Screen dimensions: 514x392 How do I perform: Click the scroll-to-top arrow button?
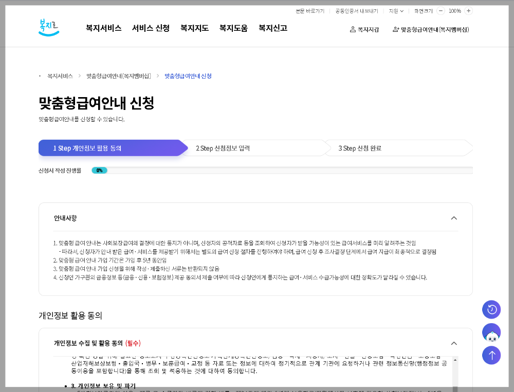pyautogui.click(x=491, y=356)
